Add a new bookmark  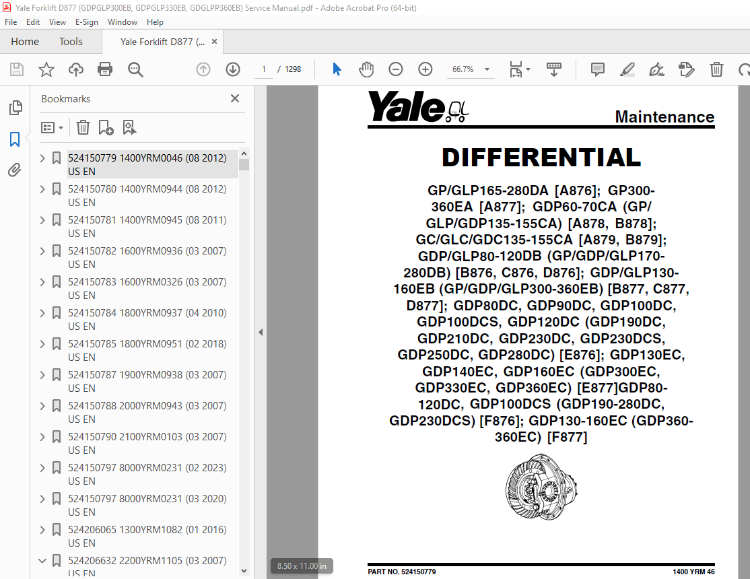(106, 127)
